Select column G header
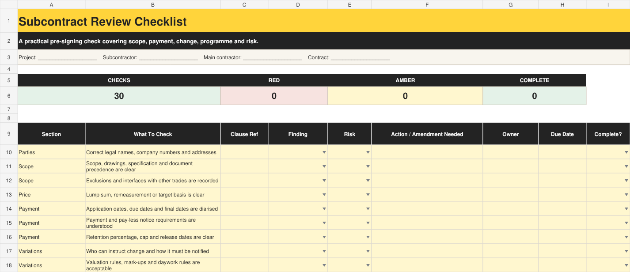630x272 pixels. tap(511, 4)
